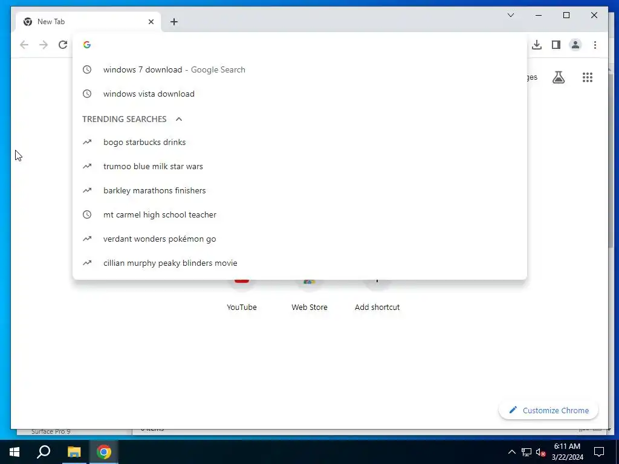
Task: Click the trending arrow icon beside verdant wonders
Action: coord(87,239)
